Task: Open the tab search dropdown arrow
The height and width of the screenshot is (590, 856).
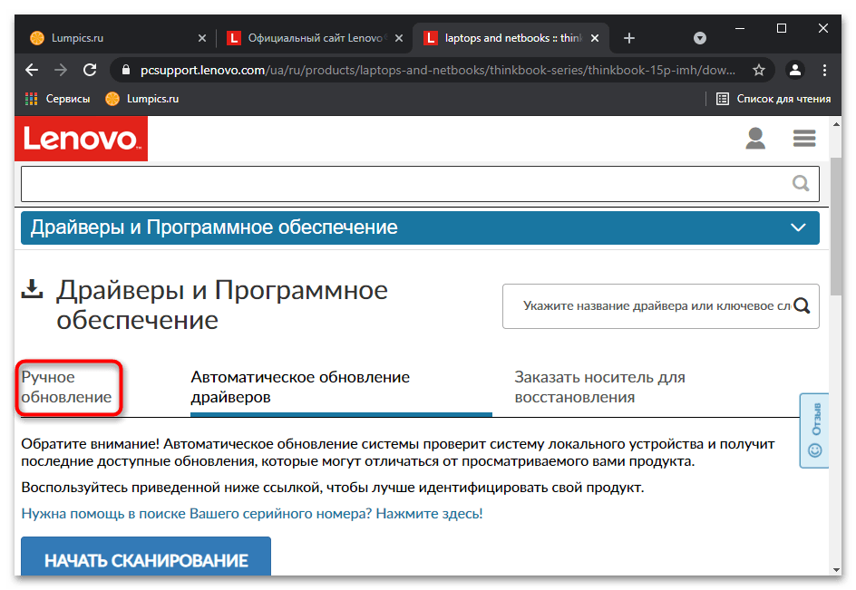Action: coord(699,38)
